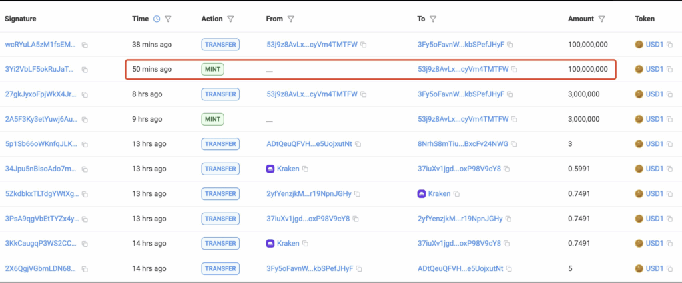Open the transaction wcRYuLA5zM1fsEM...

41,45
